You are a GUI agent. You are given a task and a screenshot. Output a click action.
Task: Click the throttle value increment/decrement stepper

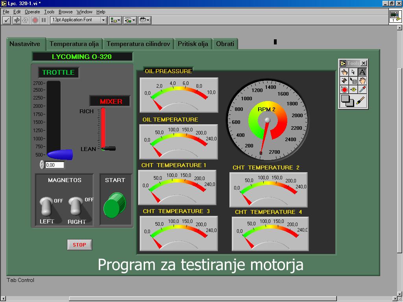42,165
